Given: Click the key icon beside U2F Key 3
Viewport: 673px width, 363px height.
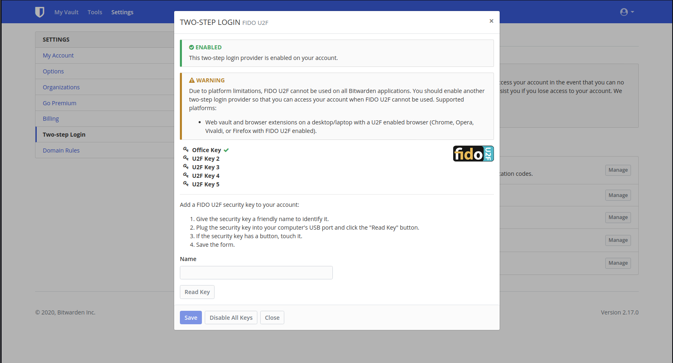Looking at the screenshot, I should tap(186, 167).
